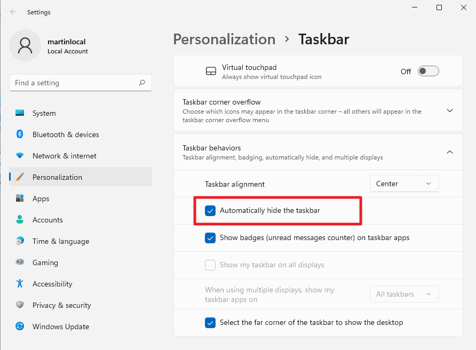Click the Find a setting search box
The image size is (476, 350).
coord(75,83)
